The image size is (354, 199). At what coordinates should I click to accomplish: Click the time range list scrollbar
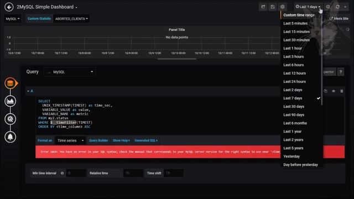point(322,59)
